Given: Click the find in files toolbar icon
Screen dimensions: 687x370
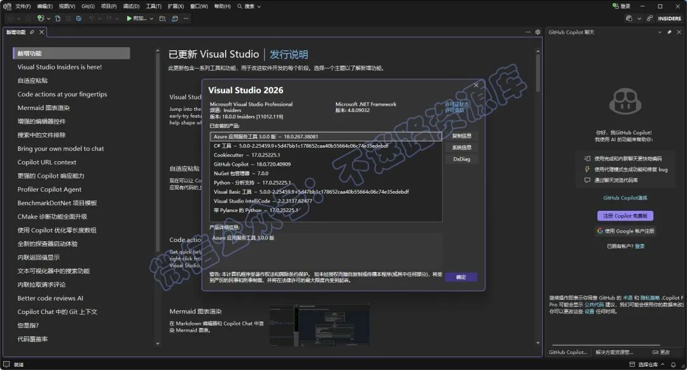Looking at the screenshot, I should coord(163,18).
